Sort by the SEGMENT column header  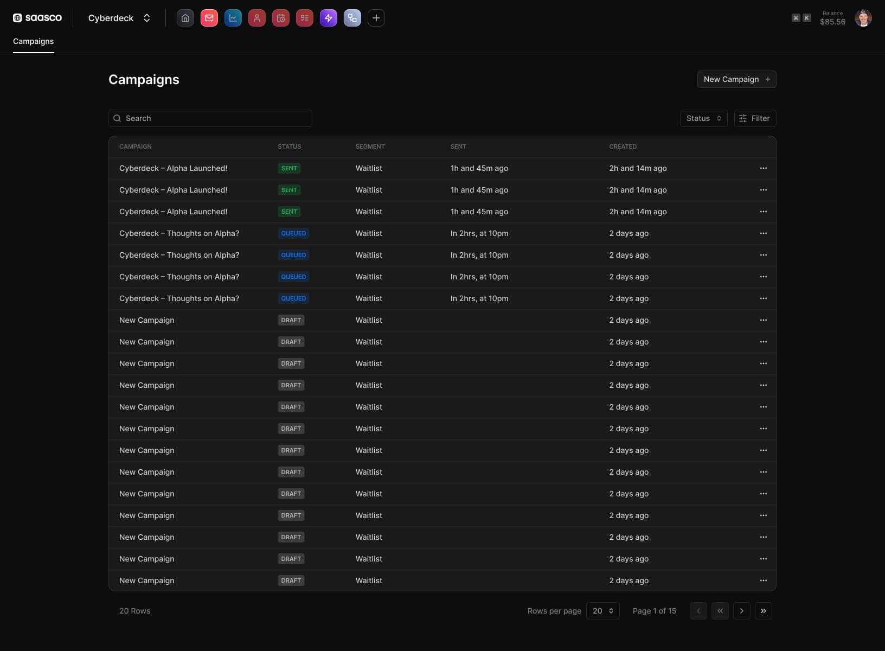[x=370, y=146]
